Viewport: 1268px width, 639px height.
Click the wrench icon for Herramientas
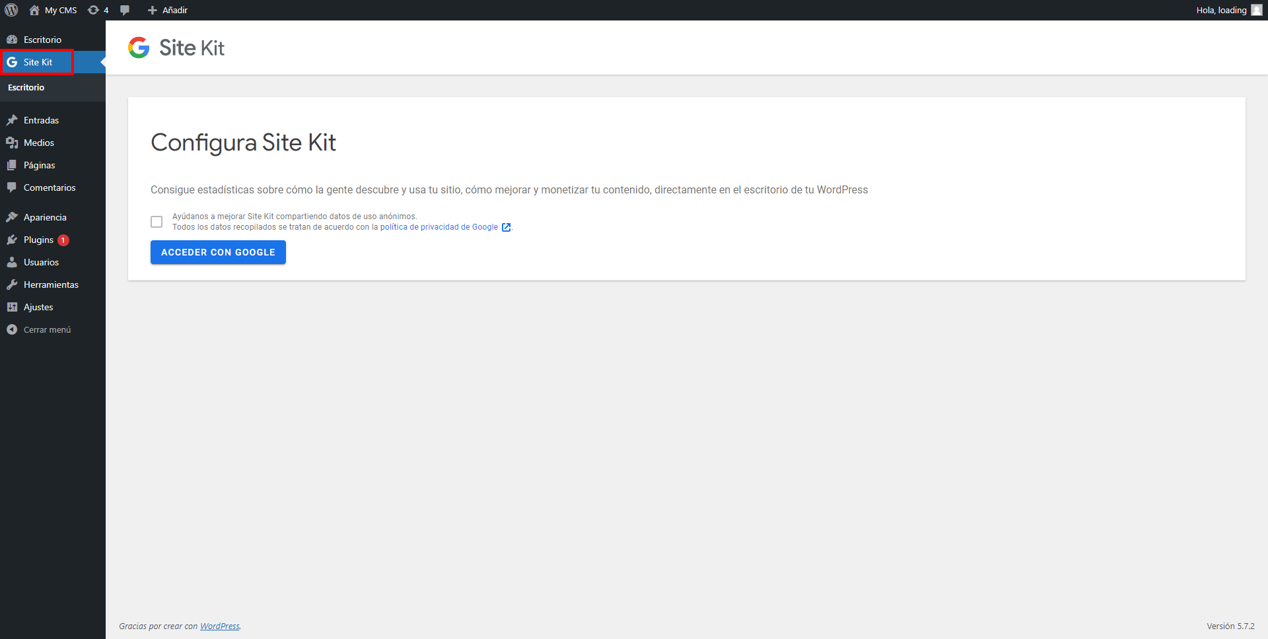[x=12, y=285]
